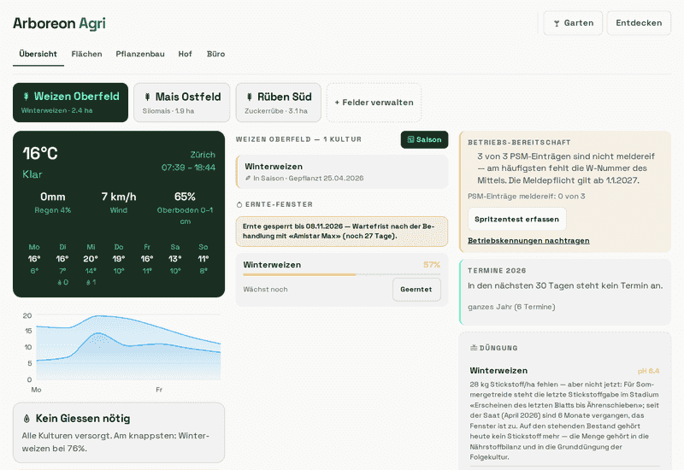Click the 'Klar' weather condition
The width and height of the screenshot is (684, 470).
tap(32, 174)
